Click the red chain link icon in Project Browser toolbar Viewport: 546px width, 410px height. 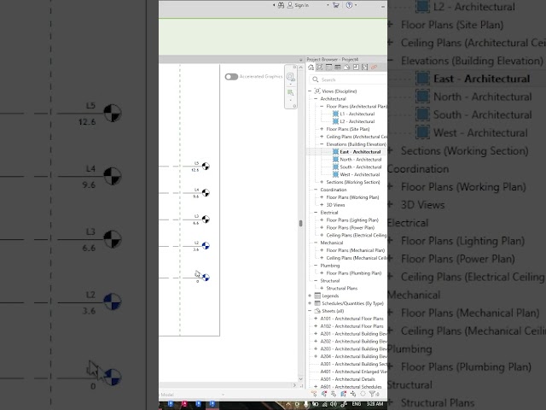click(374, 67)
